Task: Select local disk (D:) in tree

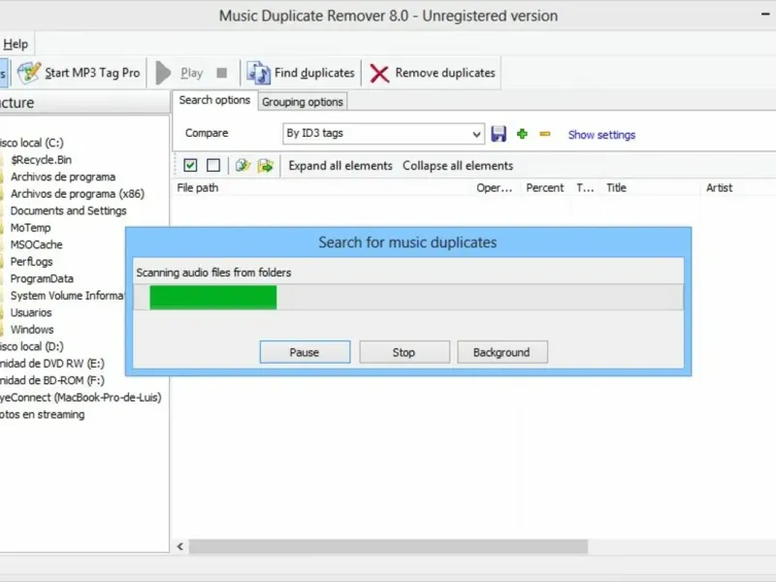Action: (x=32, y=346)
